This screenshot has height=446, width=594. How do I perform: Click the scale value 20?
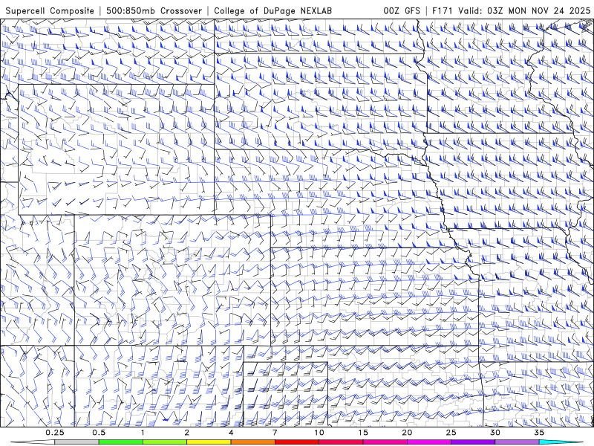point(407,433)
